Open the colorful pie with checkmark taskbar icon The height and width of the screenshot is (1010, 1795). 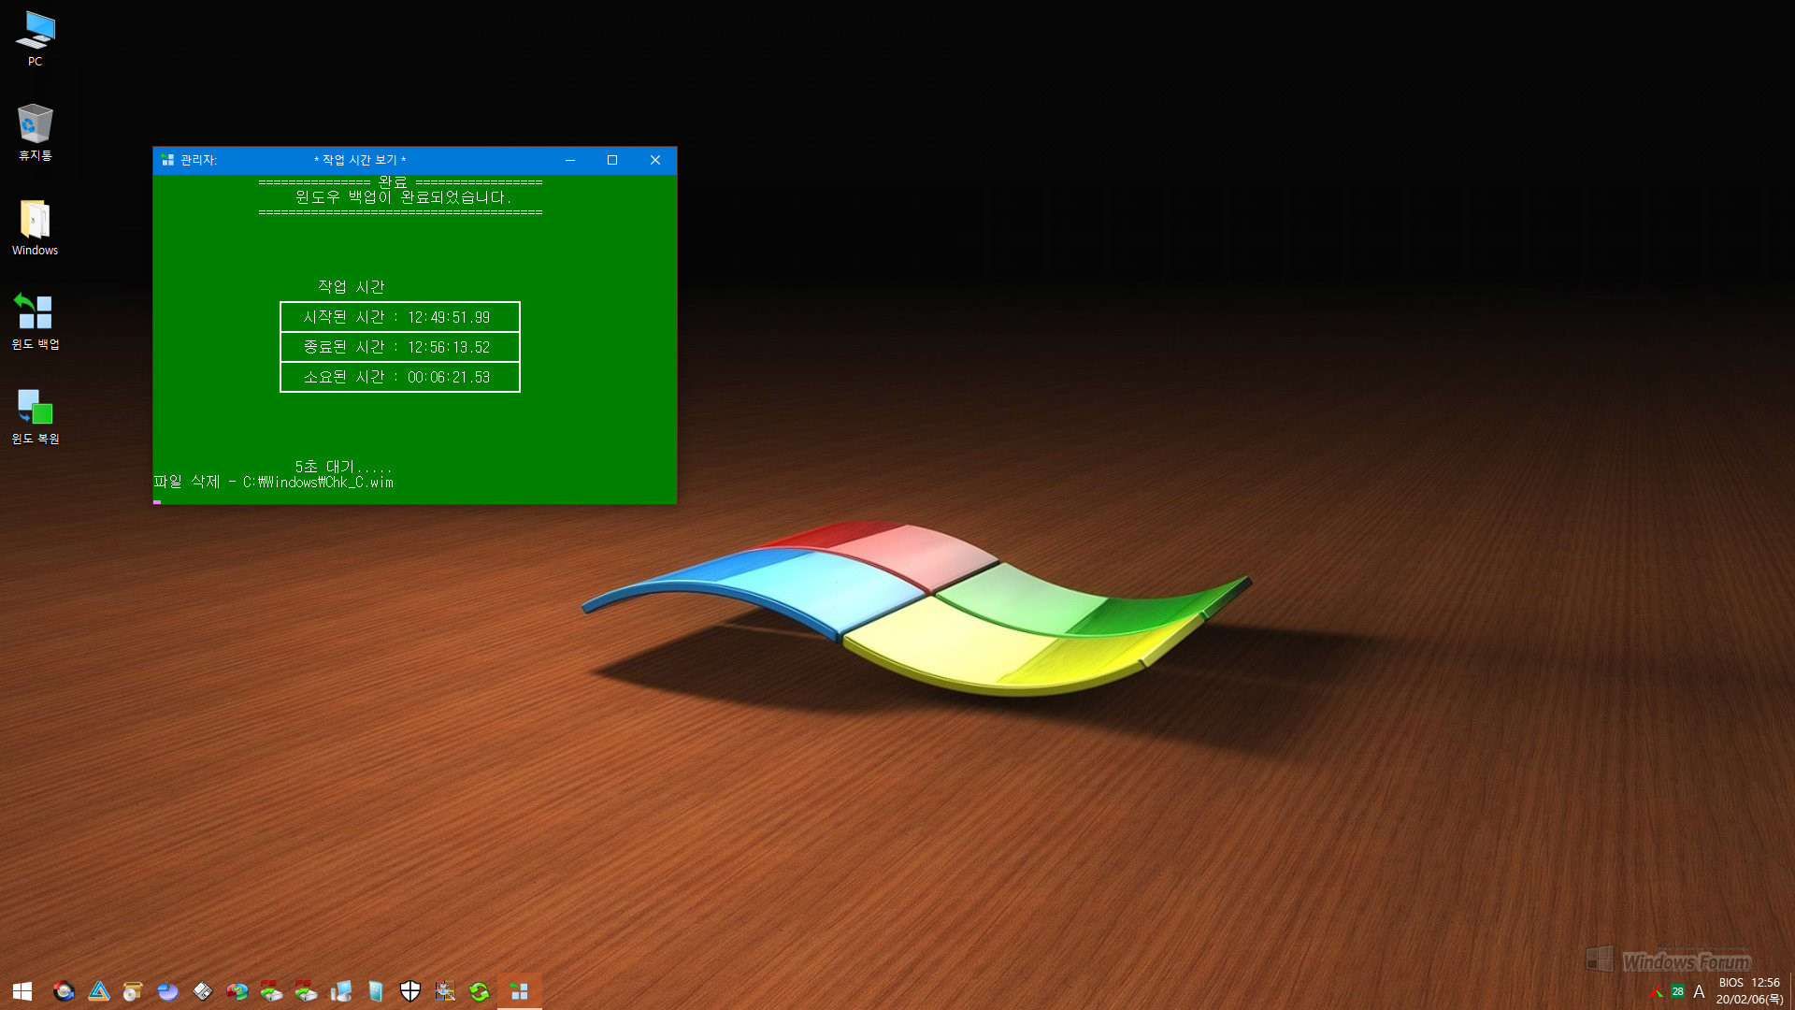tap(237, 991)
